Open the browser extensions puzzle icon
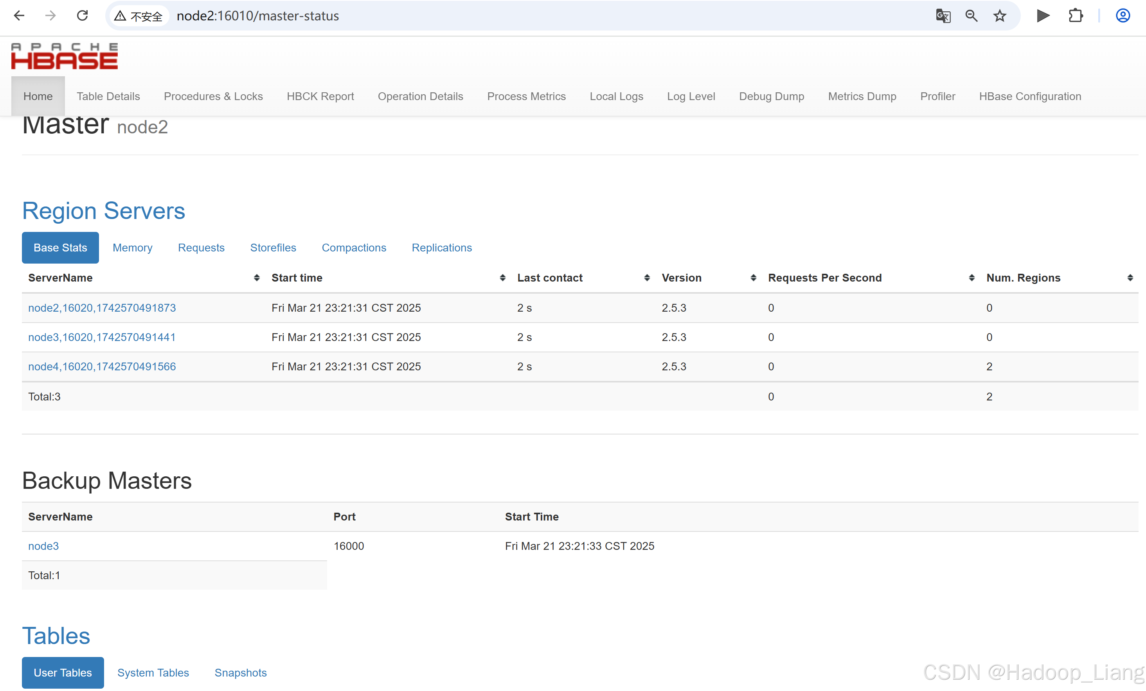Screen dimensions: 1146x691 [x=1075, y=16]
